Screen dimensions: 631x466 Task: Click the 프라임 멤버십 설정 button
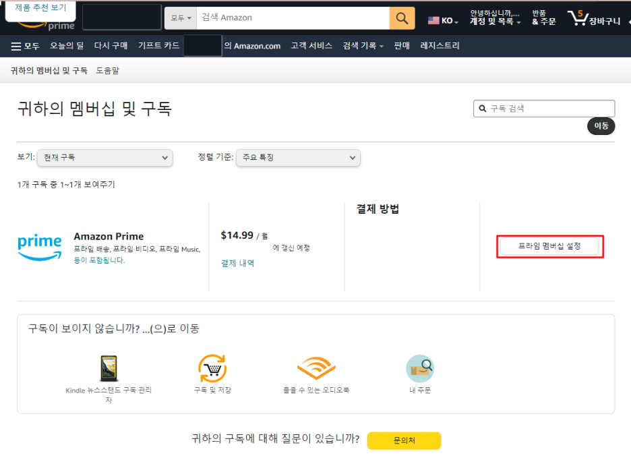(549, 246)
